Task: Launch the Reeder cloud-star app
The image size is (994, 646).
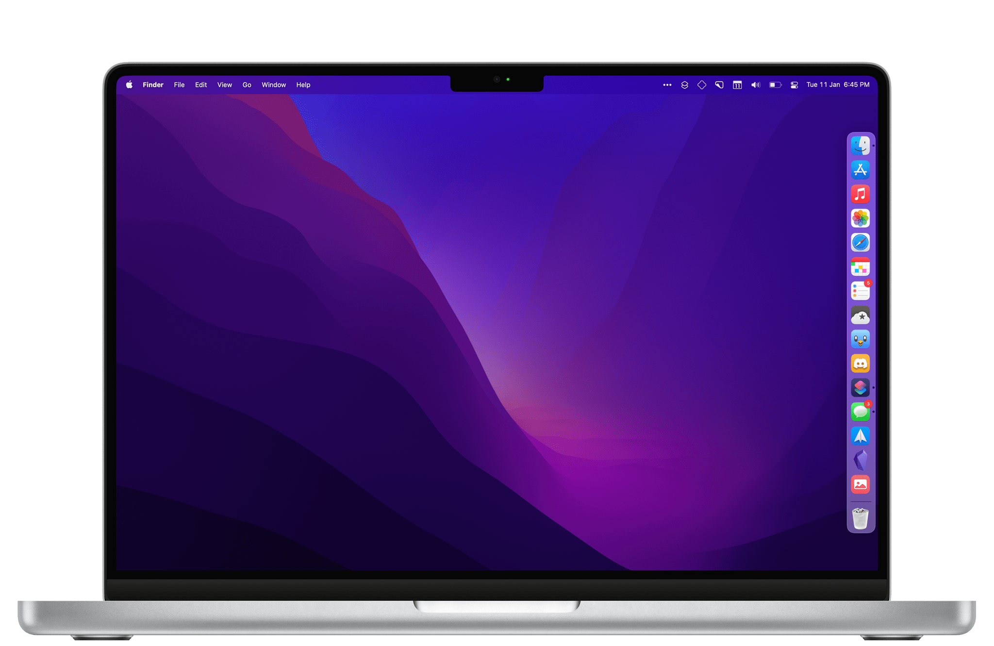Action: tap(860, 315)
